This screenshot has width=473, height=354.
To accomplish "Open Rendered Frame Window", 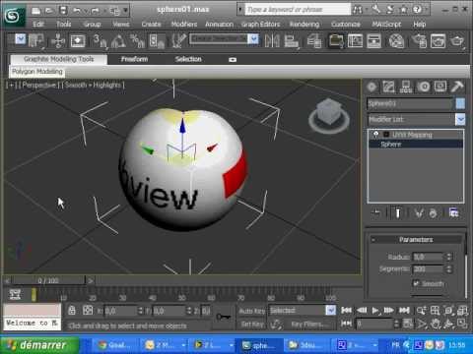I will point(438,41).
